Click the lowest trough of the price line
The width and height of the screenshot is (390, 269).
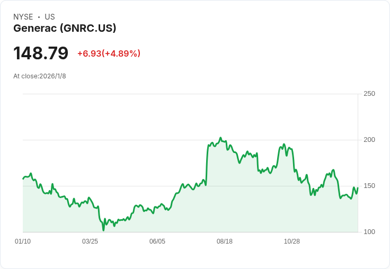pos(103,230)
